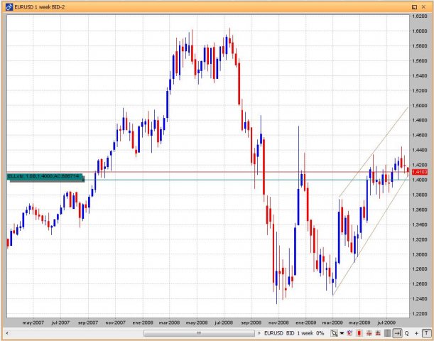Click the red horizontal-lines icon
Screen dimensions: 434x341
(378, 333)
